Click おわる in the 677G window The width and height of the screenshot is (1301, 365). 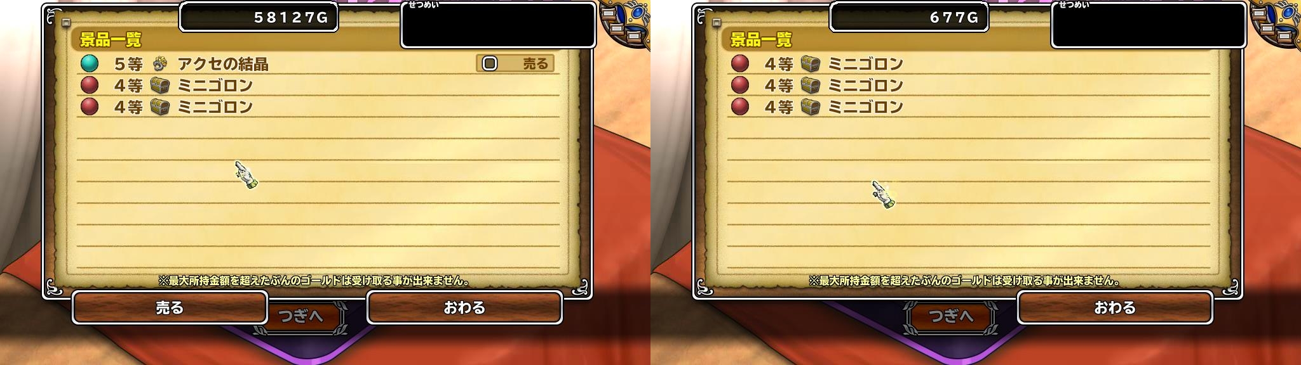pos(1115,308)
